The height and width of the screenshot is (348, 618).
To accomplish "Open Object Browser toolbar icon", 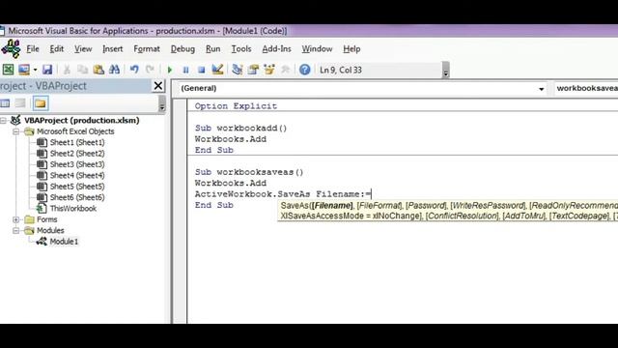I will [269, 70].
